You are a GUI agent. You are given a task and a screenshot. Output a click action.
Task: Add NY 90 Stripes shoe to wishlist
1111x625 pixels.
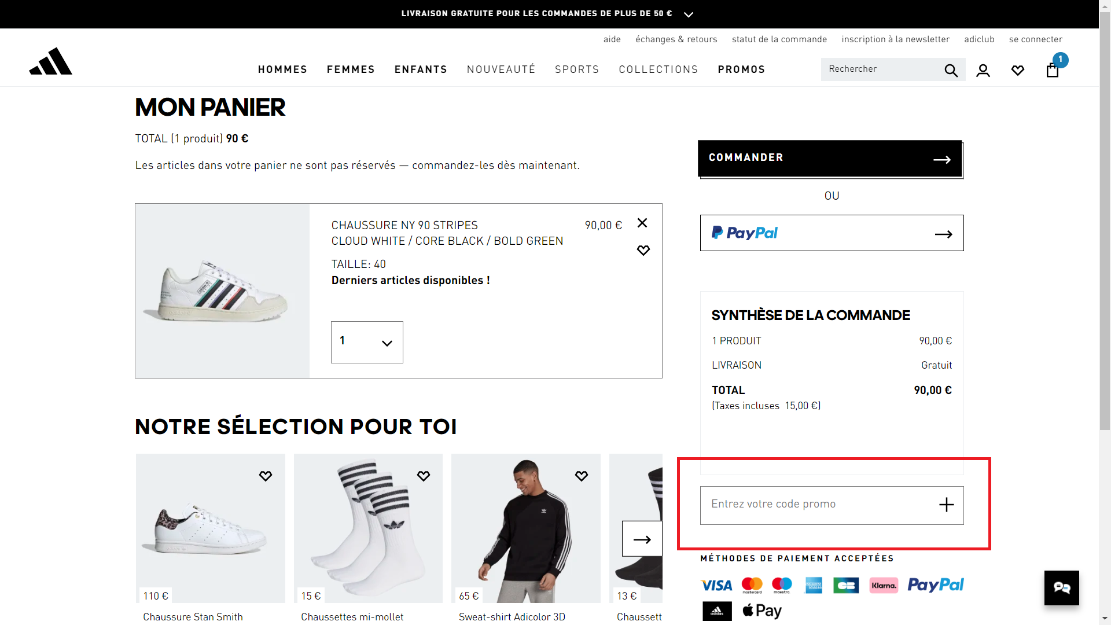click(643, 251)
